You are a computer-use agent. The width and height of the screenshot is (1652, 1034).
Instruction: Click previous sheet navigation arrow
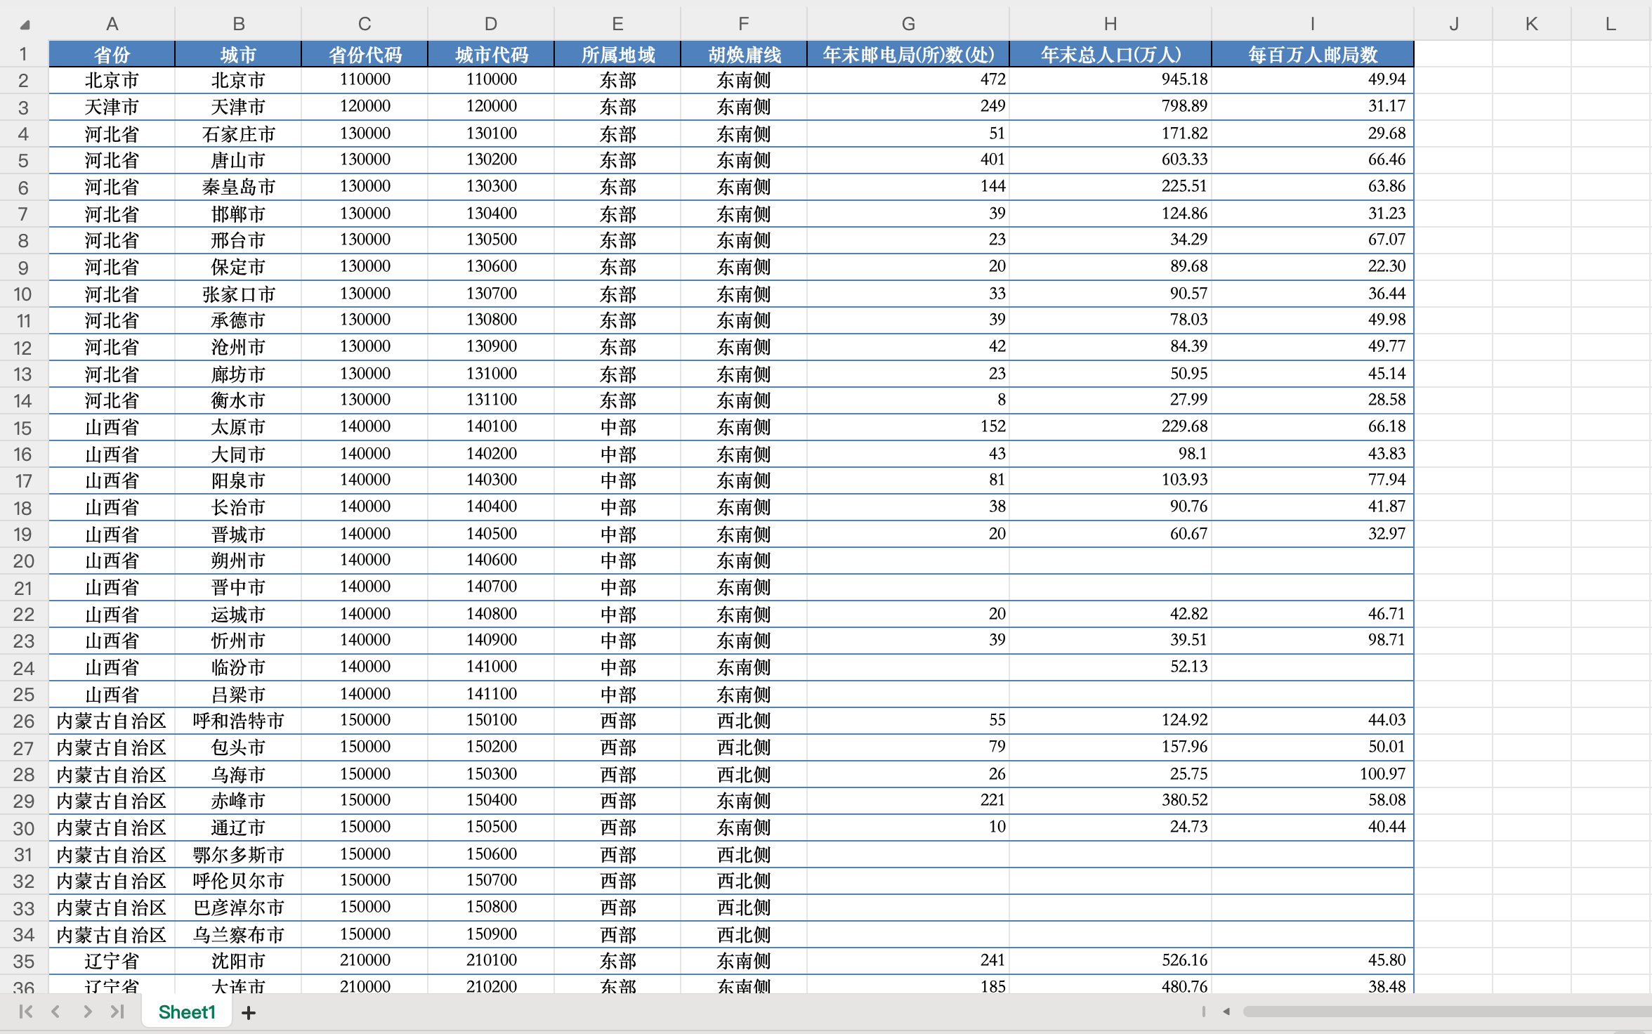(x=56, y=1012)
